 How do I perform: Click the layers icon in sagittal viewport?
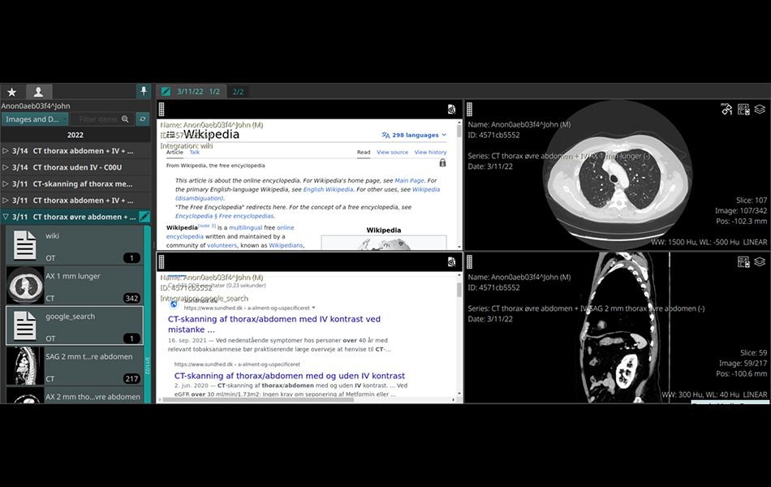(760, 261)
